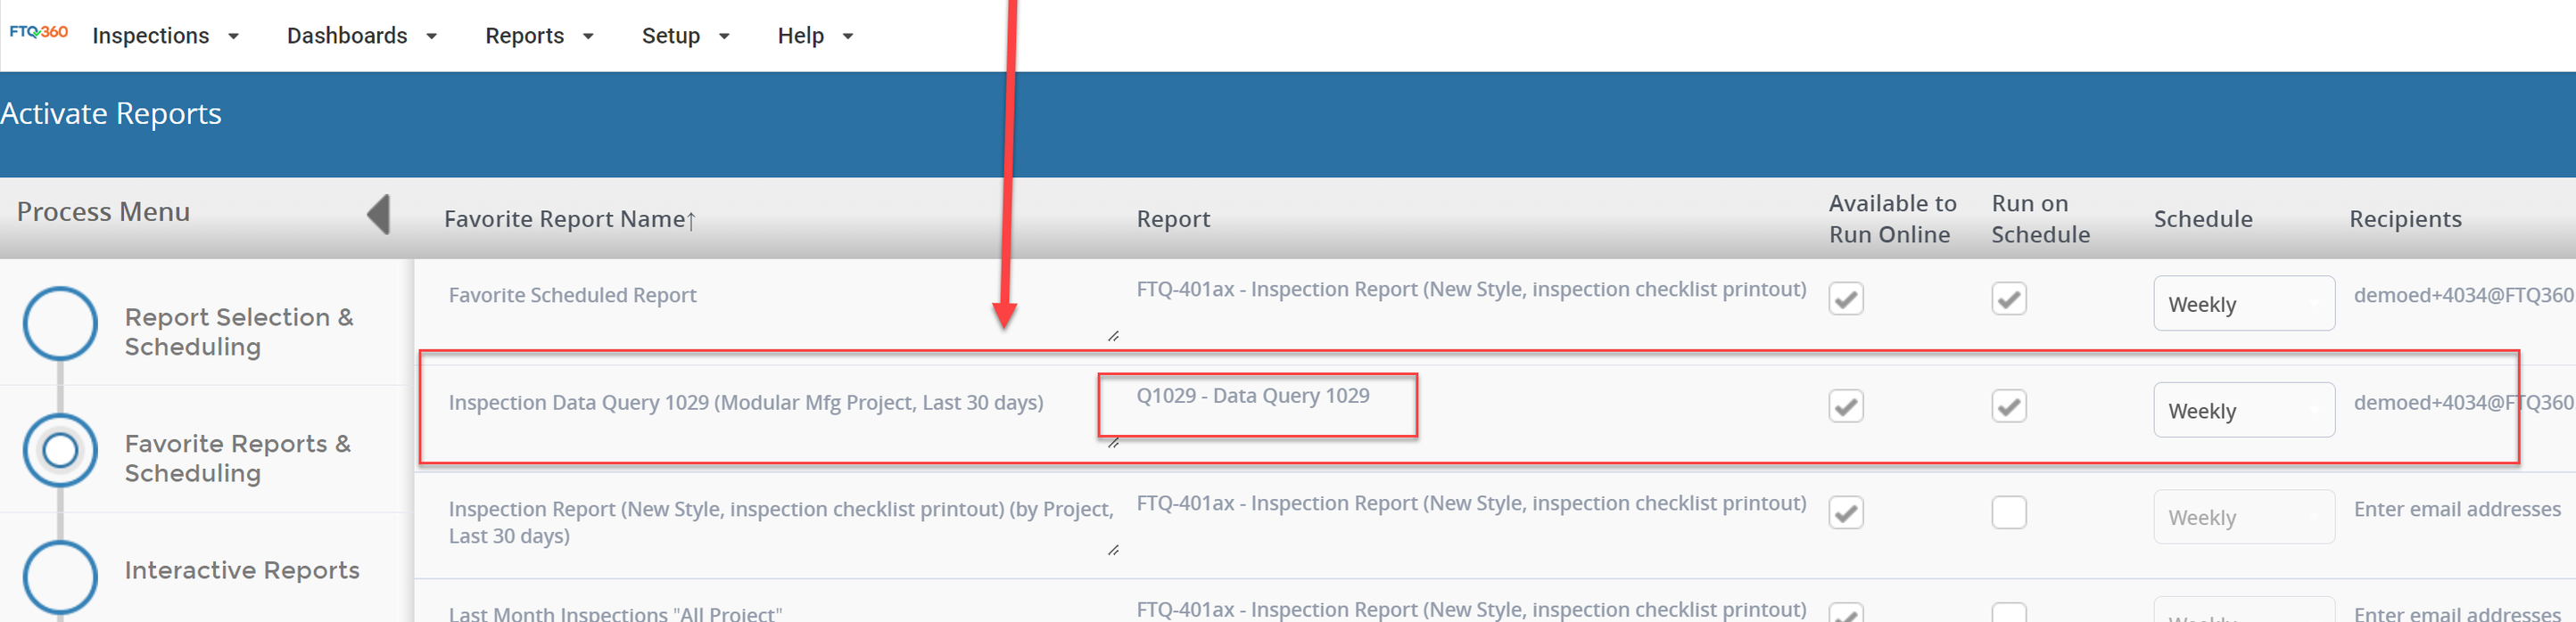Toggle Available Online for Data Query 1029
Screen dimensions: 2576x622
pyautogui.click(x=1845, y=406)
